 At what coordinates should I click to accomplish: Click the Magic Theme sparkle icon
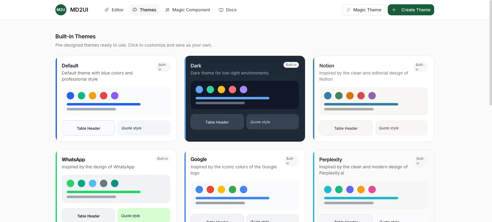coord(348,10)
